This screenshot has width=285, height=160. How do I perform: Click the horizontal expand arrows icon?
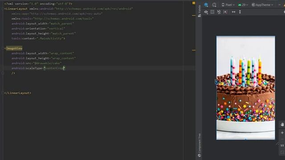click(x=233, y=12)
